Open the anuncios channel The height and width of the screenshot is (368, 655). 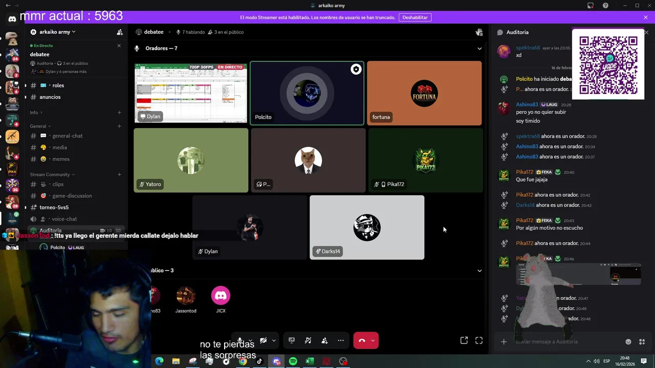(x=75, y=97)
